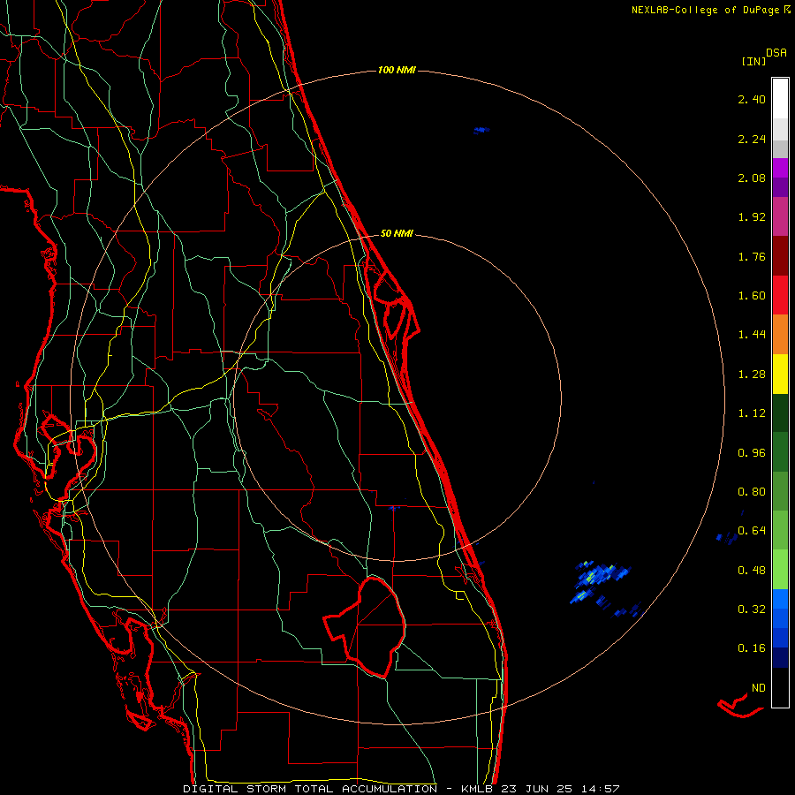Click the 1.44 legend value

tap(752, 335)
